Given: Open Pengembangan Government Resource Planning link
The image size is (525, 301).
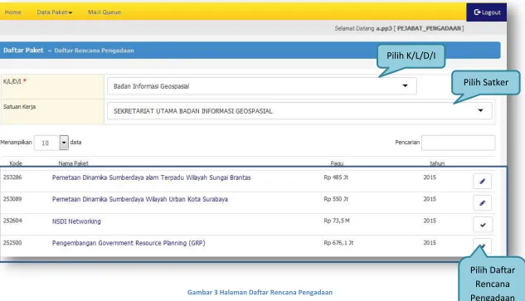Looking at the screenshot, I should pyautogui.click(x=129, y=243).
